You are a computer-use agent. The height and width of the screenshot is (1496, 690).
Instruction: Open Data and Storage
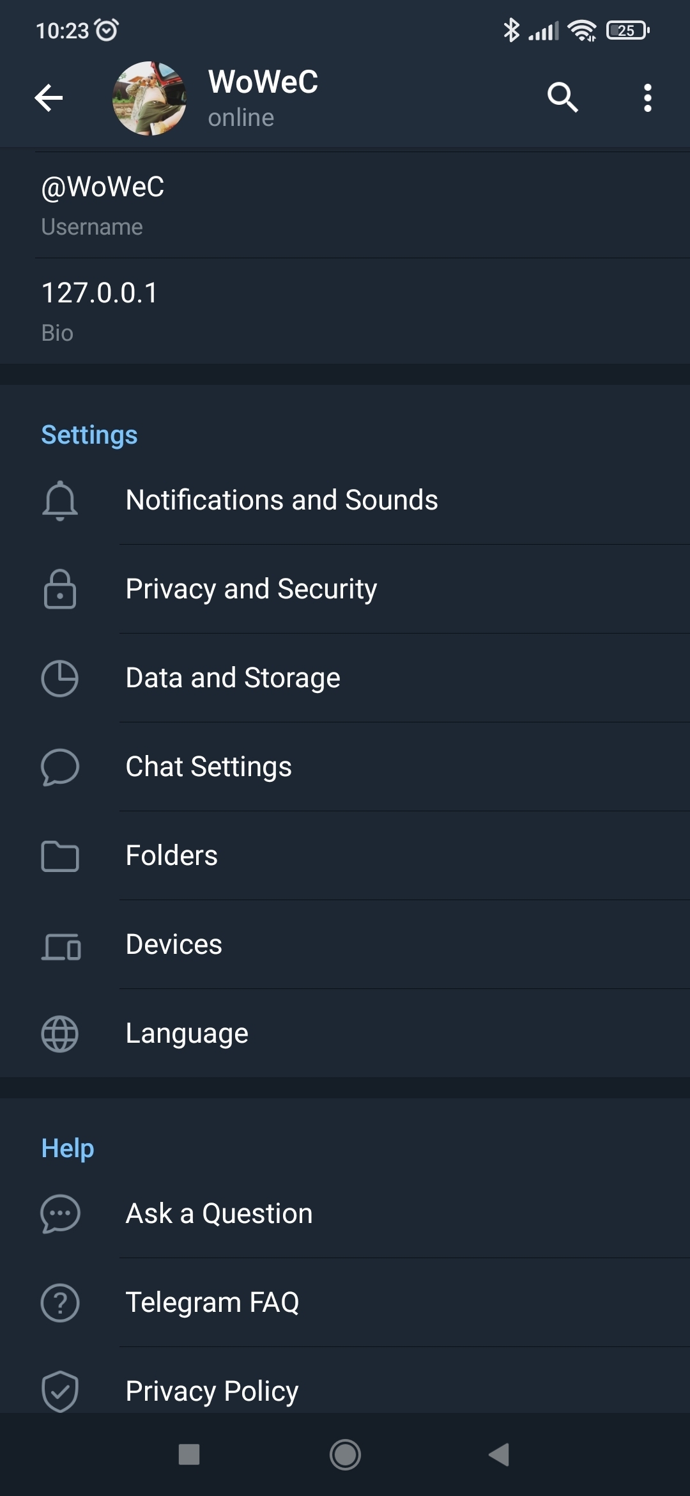click(x=233, y=678)
